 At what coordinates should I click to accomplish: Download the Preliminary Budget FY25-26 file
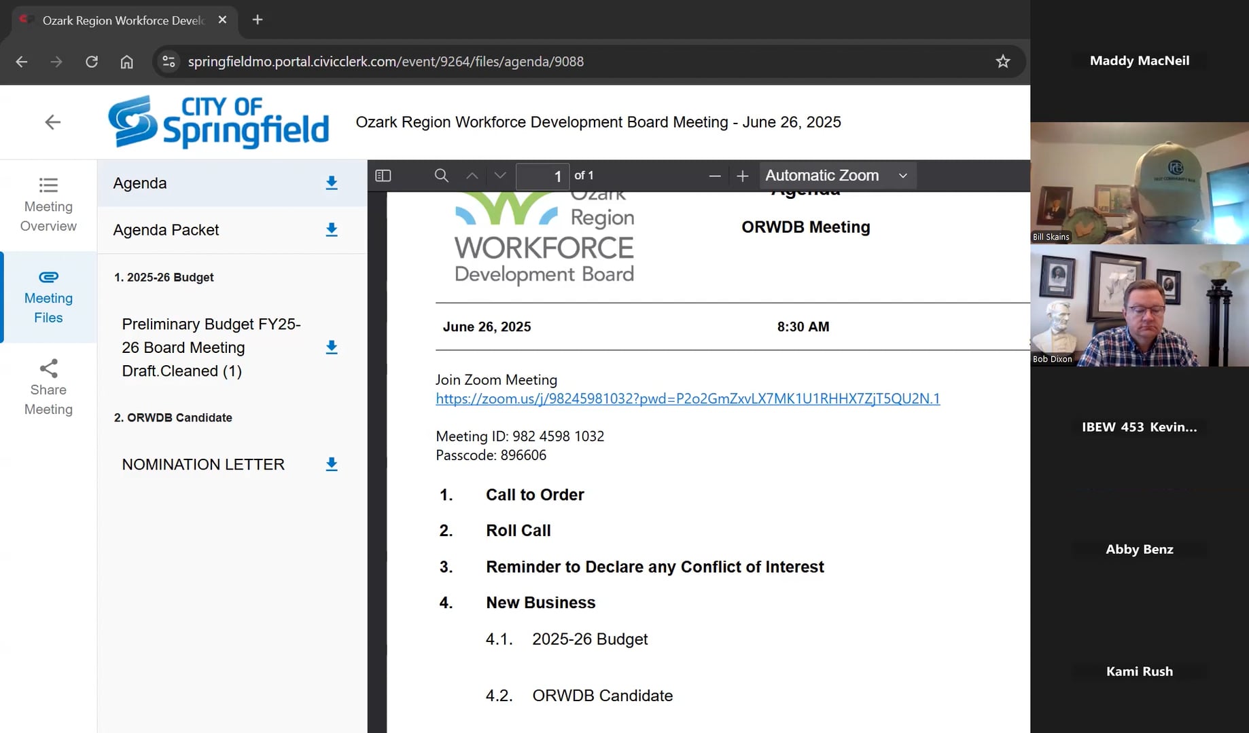(x=331, y=347)
